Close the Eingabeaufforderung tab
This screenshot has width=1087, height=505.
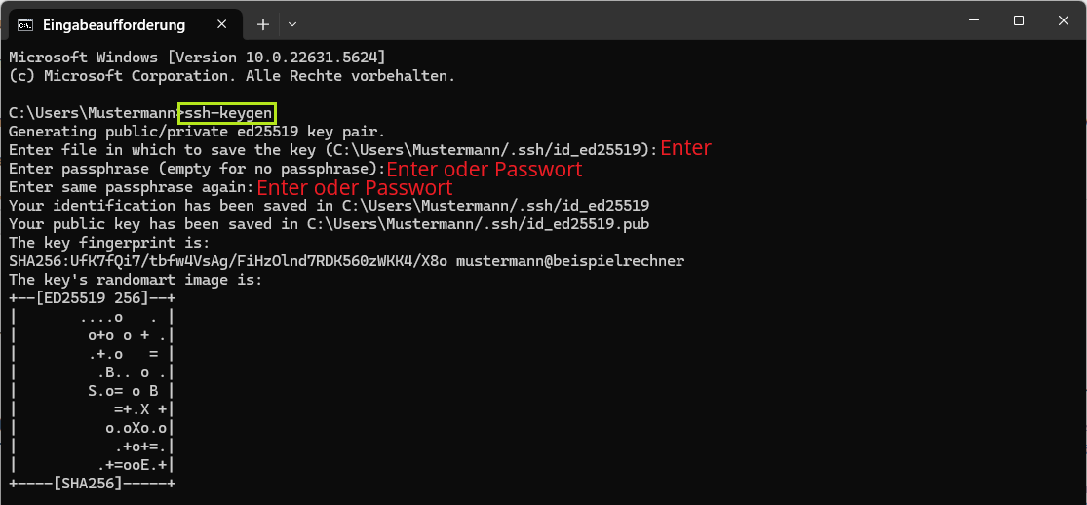[228, 23]
